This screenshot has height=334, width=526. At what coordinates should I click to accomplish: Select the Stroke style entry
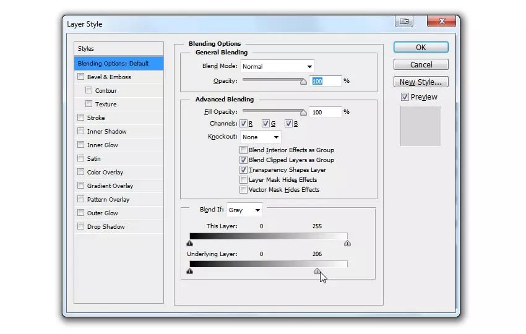96,118
